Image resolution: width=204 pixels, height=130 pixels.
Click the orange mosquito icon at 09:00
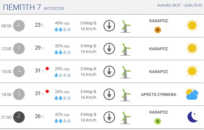tap(158, 30)
